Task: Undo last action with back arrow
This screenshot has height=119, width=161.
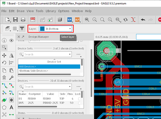Action: tap(143, 20)
